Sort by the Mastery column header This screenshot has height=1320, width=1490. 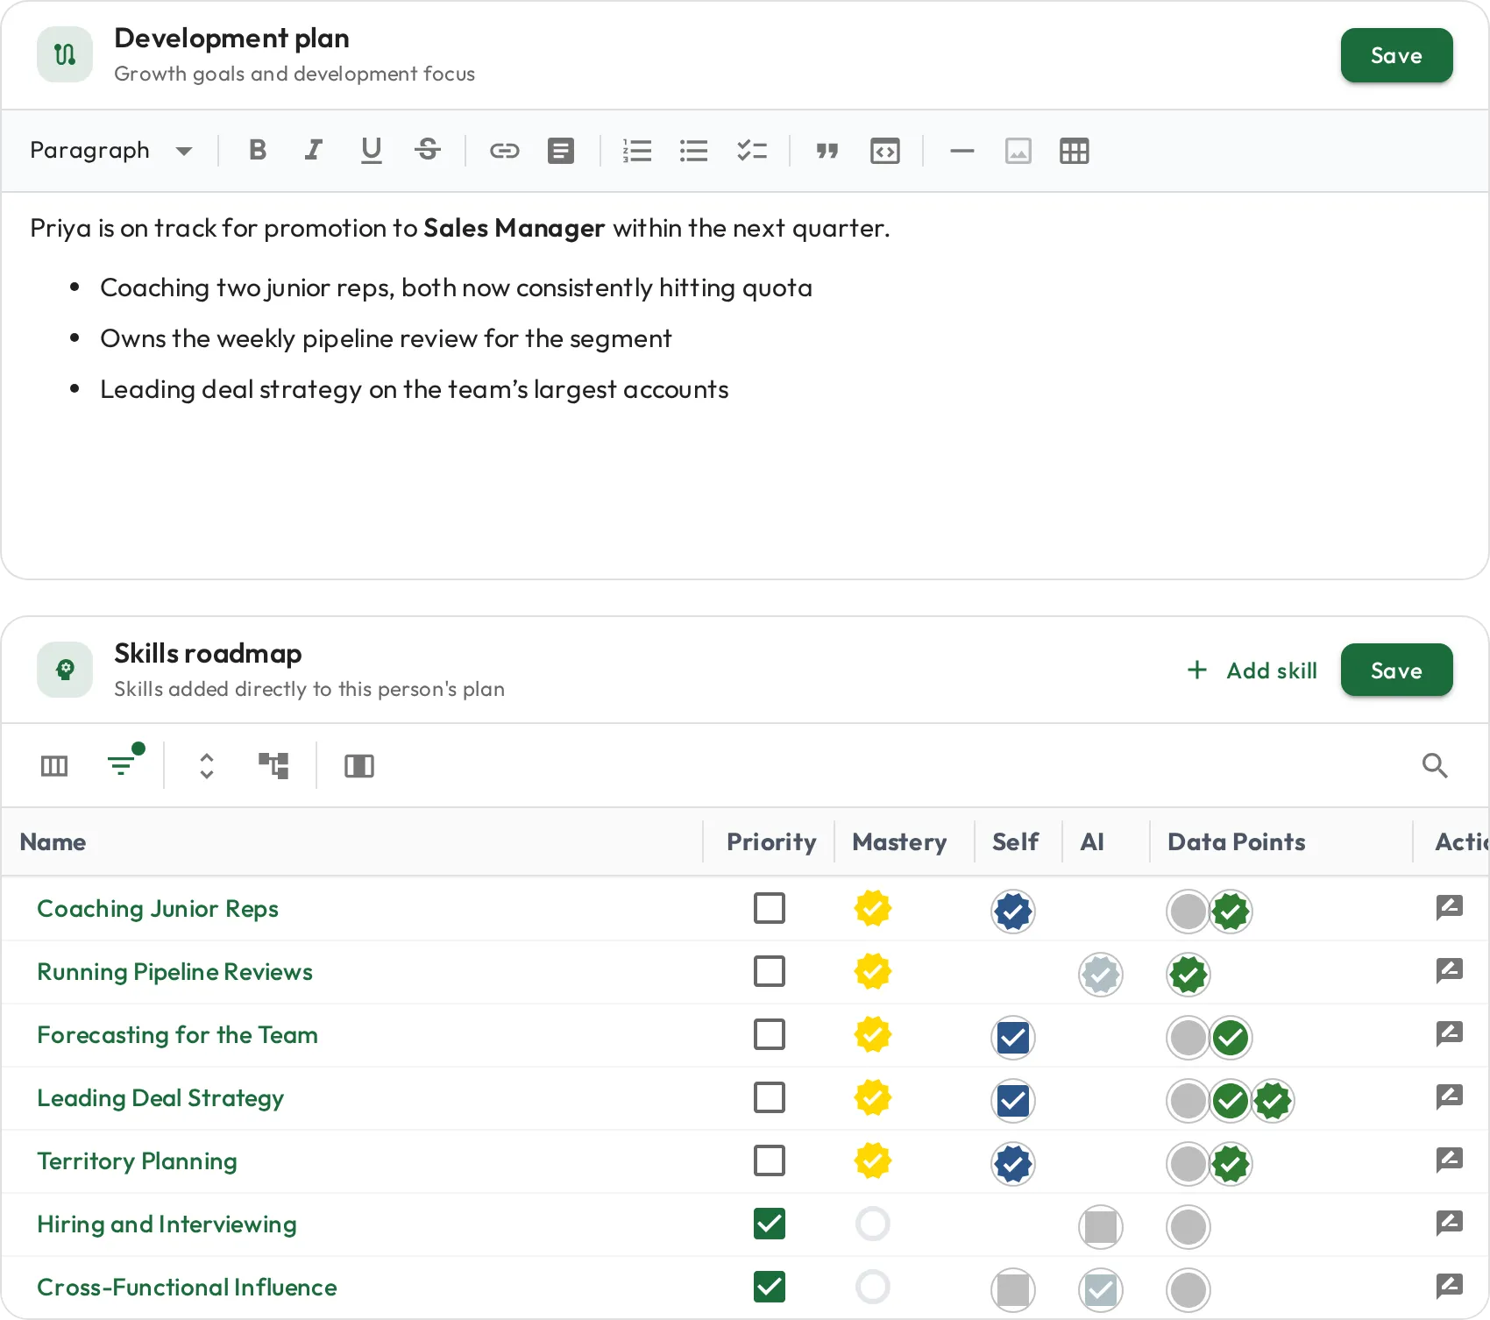click(899, 842)
